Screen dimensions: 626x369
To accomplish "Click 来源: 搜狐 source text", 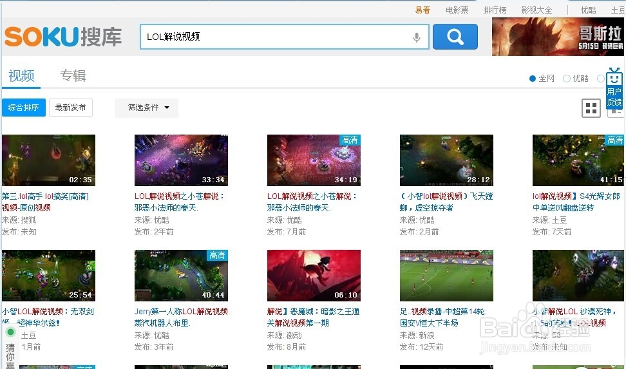I will click(19, 220).
